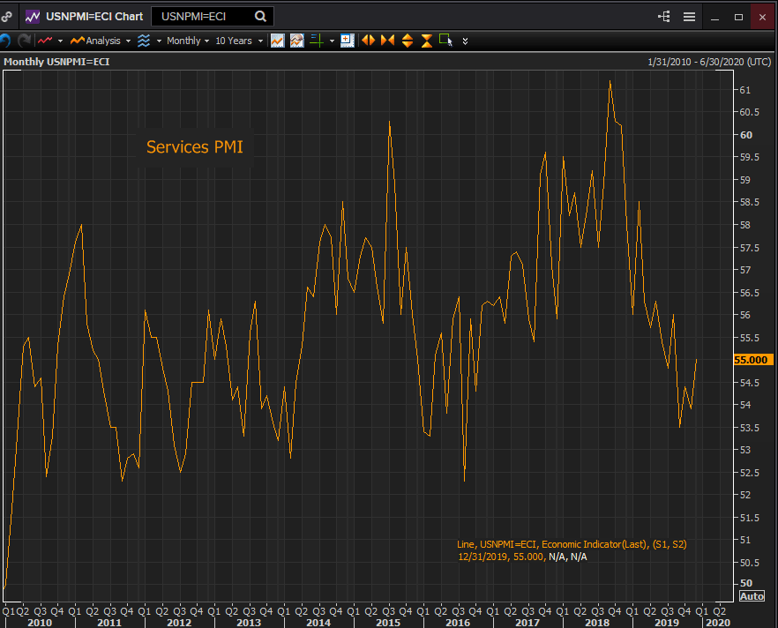Toggle the first chart image toolbar button
This screenshot has height=628, width=778.
278,41
